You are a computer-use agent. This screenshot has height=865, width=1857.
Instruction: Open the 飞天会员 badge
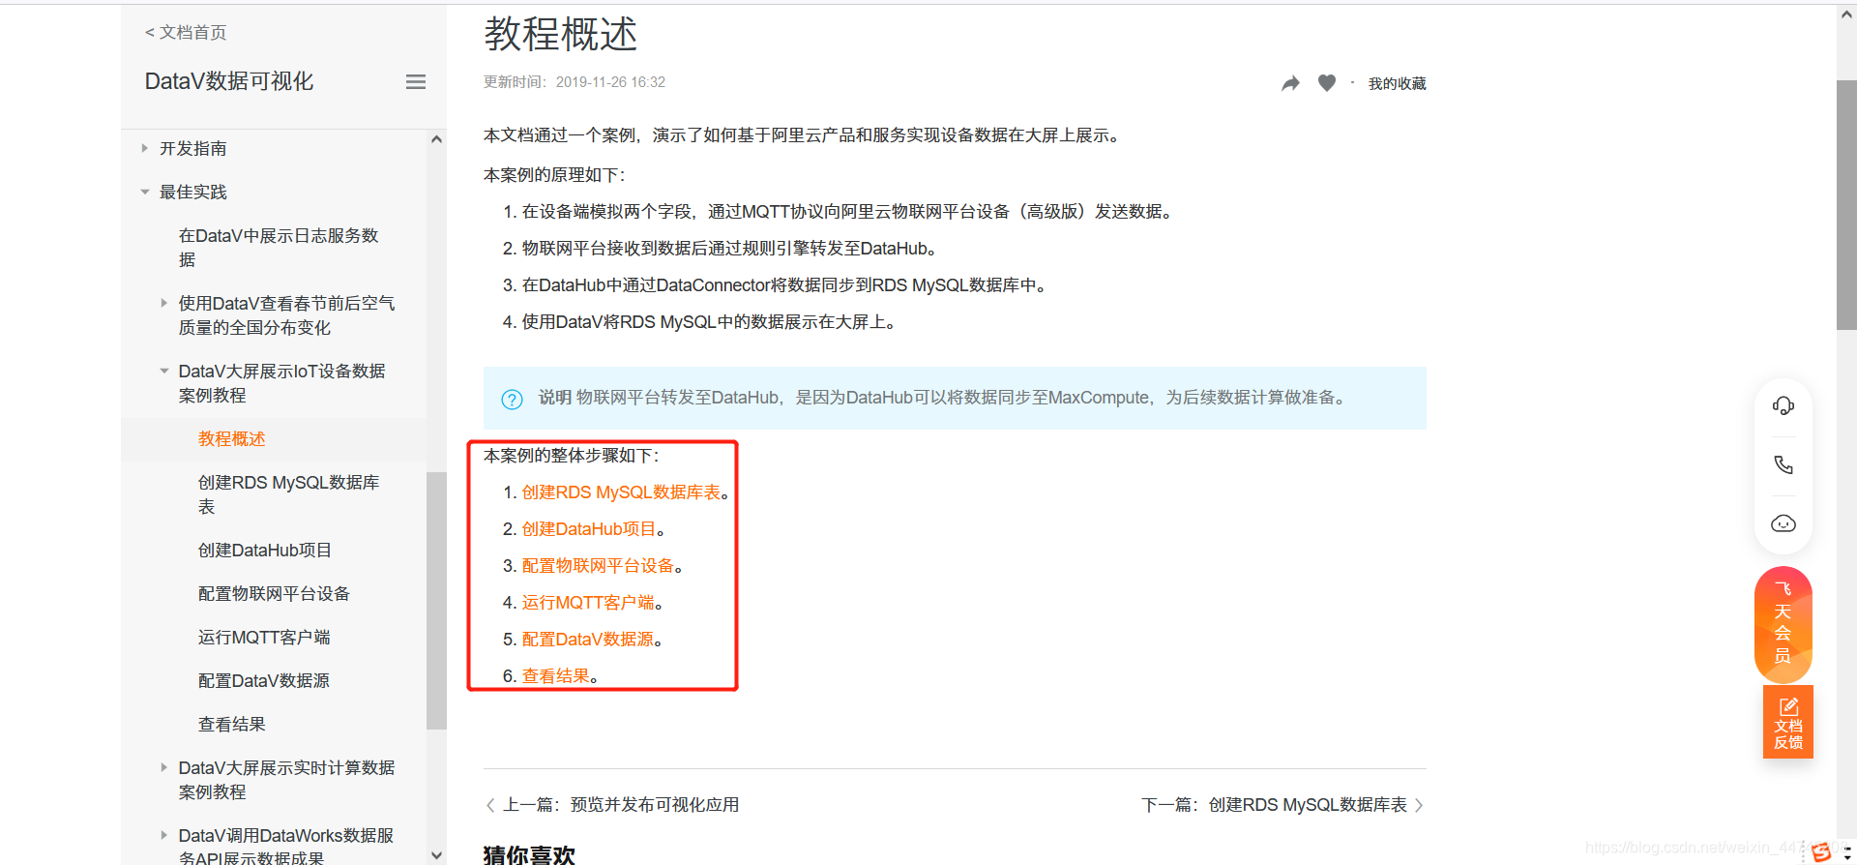point(1783,623)
